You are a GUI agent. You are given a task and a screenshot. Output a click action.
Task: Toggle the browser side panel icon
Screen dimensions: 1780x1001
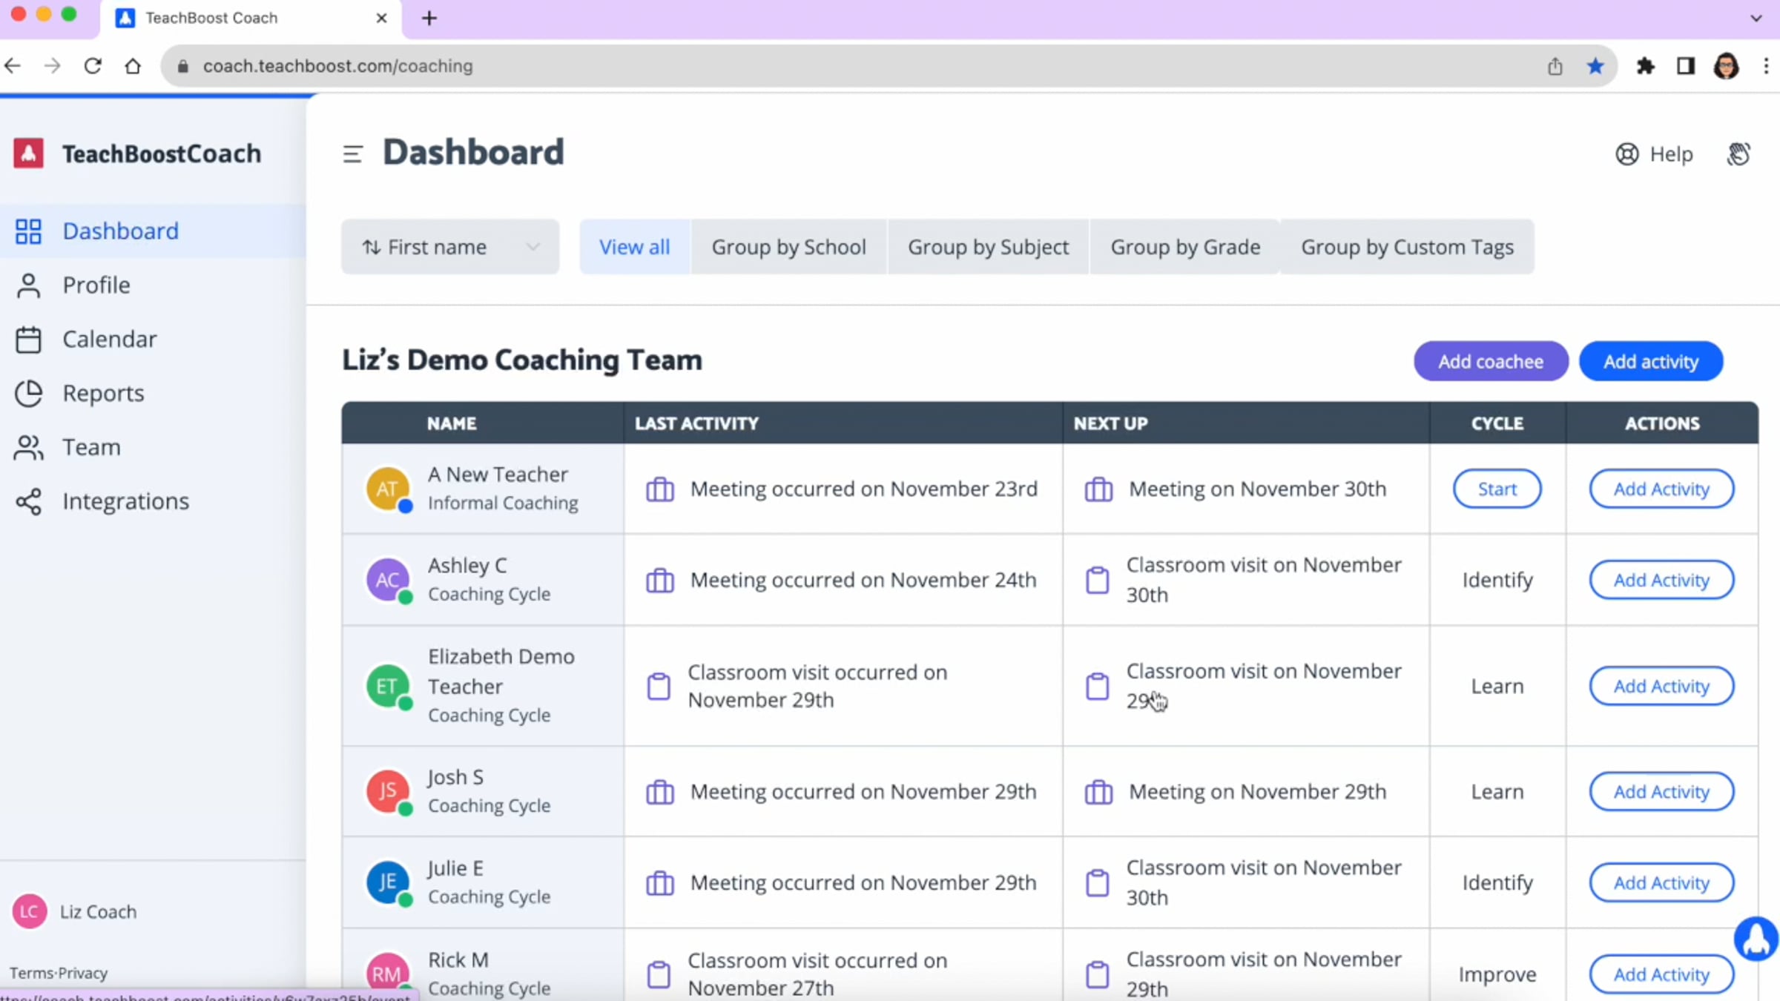point(1685,66)
